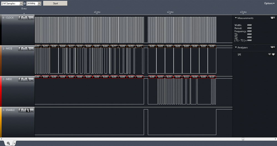
Task: Click MISO decoded byte 0x15
Action: point(212,77)
